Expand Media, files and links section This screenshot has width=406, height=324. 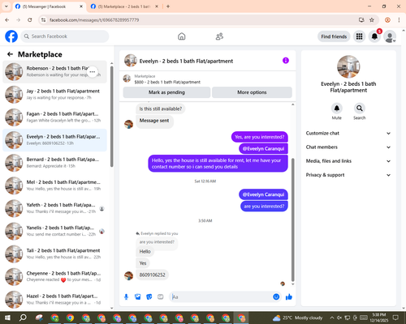(x=348, y=161)
